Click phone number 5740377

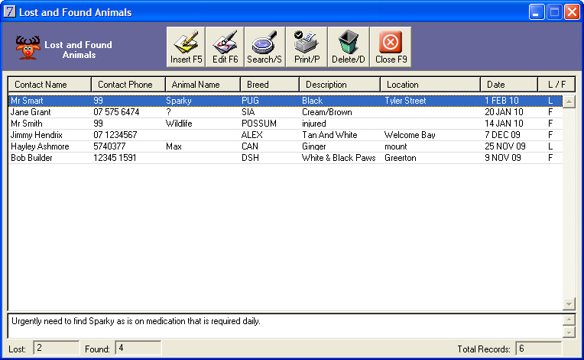[x=109, y=146]
